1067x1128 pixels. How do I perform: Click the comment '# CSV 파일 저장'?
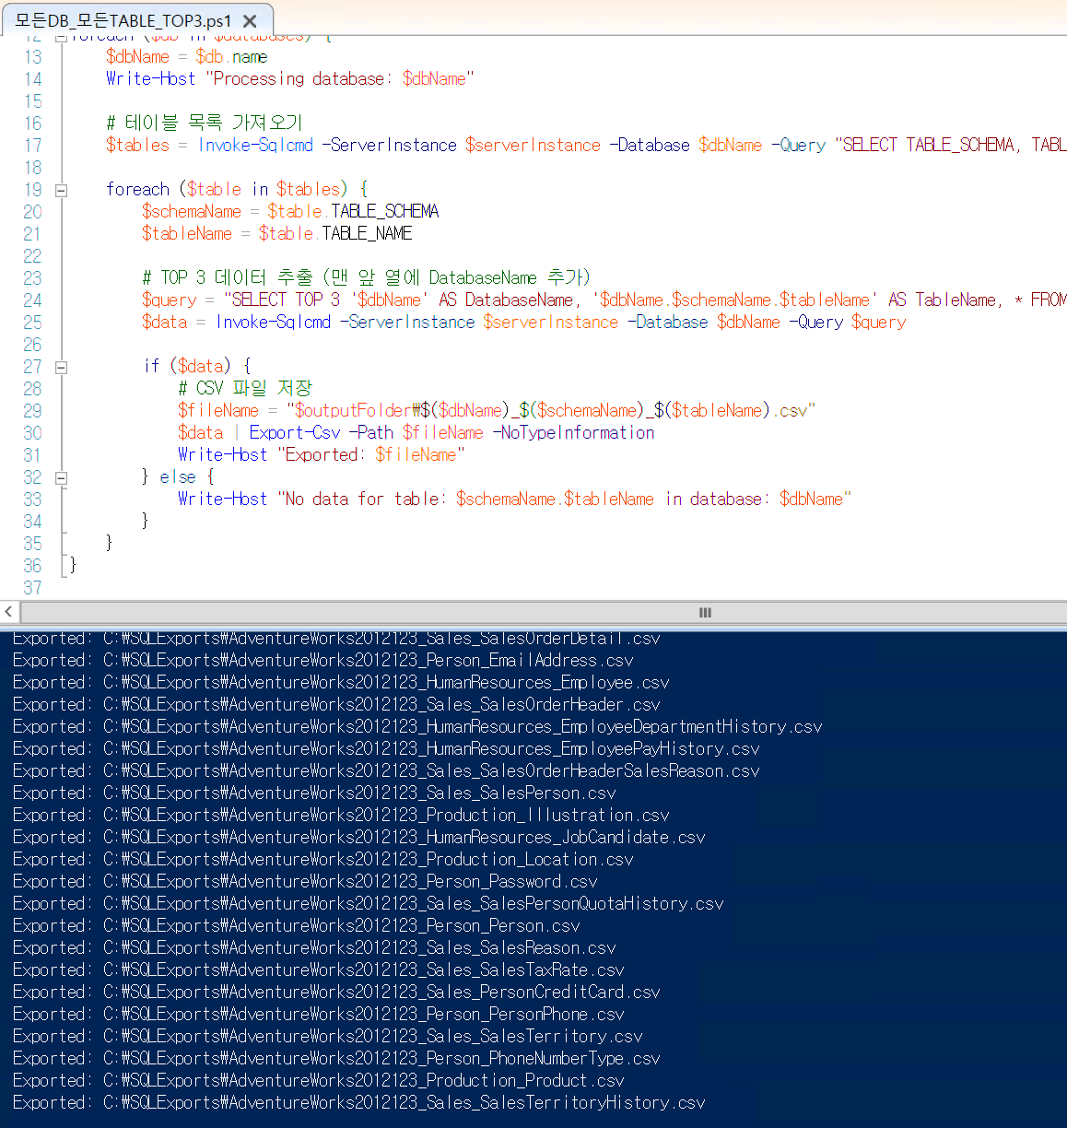(x=244, y=388)
